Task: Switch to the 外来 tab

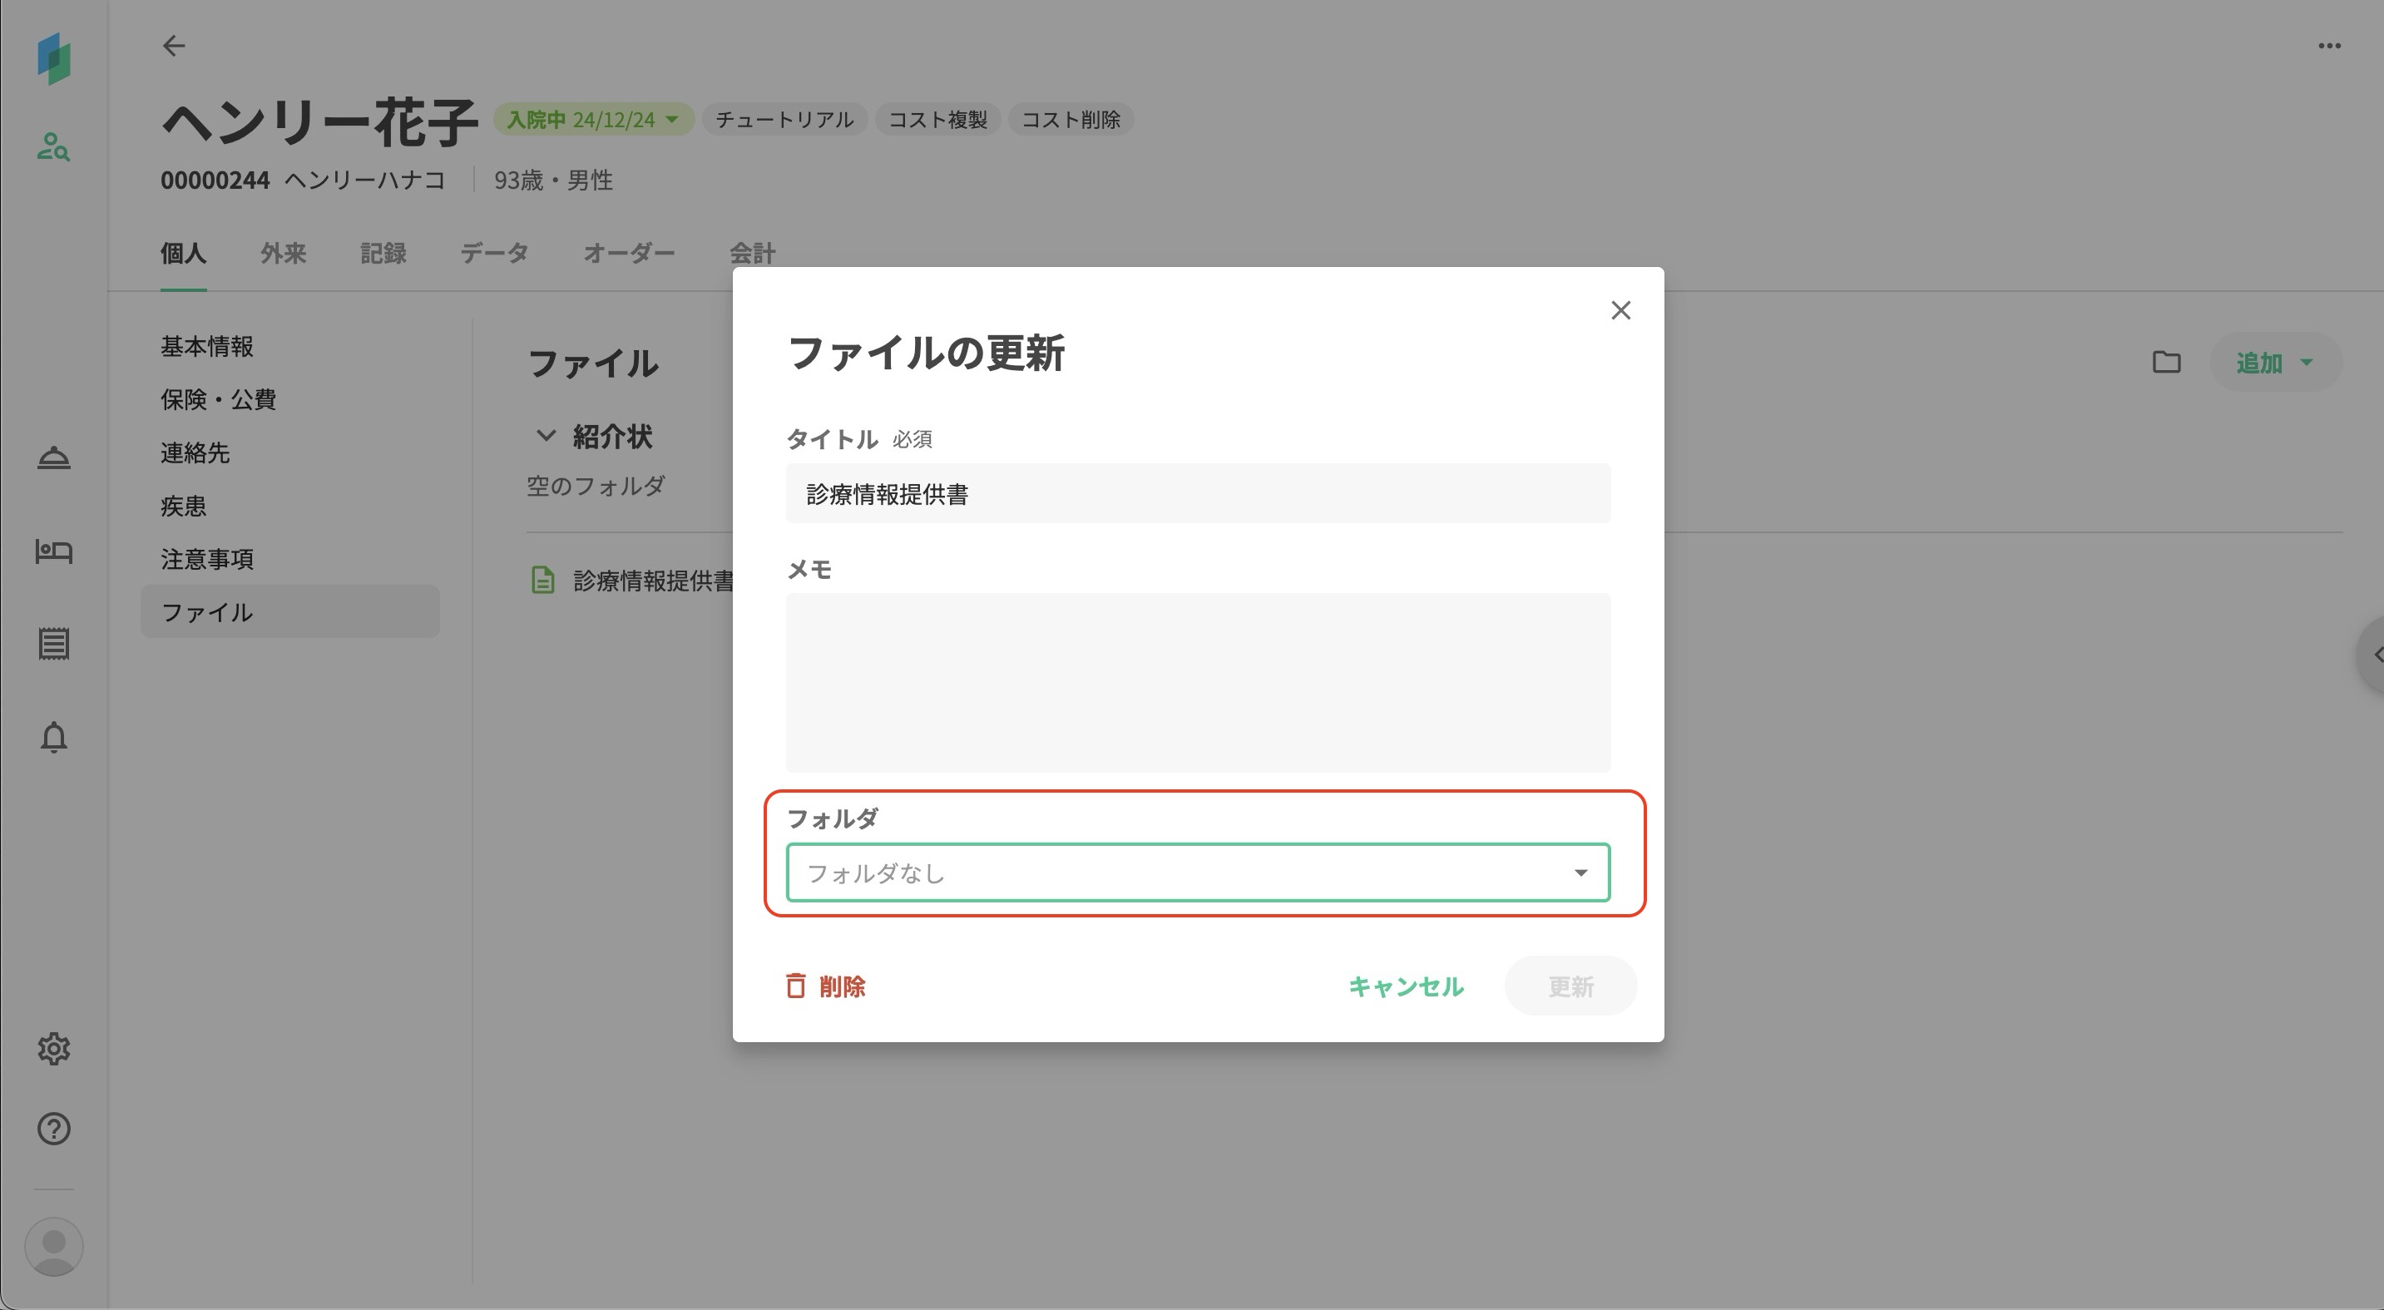Action: [283, 254]
